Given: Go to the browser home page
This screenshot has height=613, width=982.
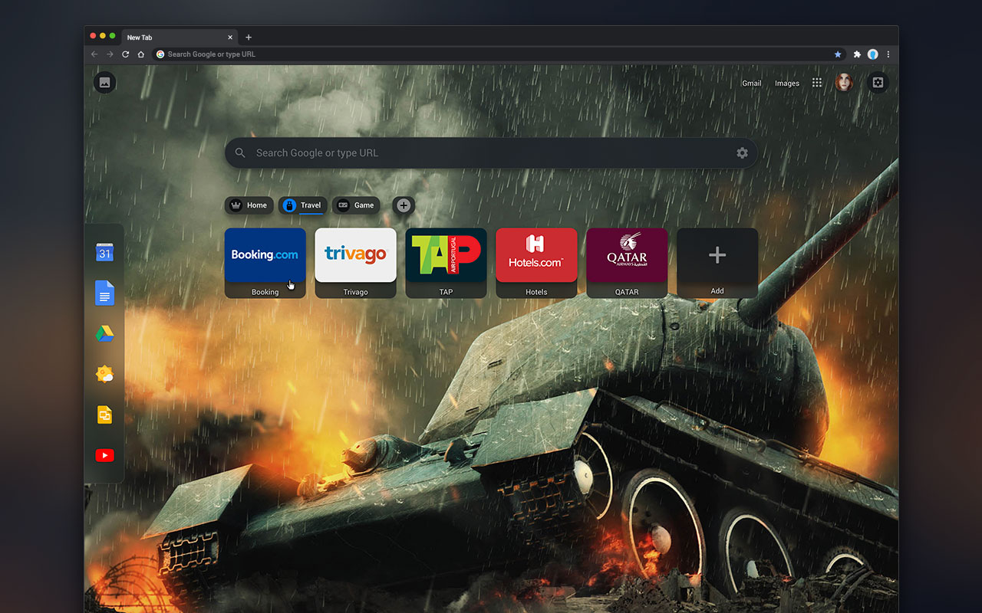Looking at the screenshot, I should click(x=141, y=54).
